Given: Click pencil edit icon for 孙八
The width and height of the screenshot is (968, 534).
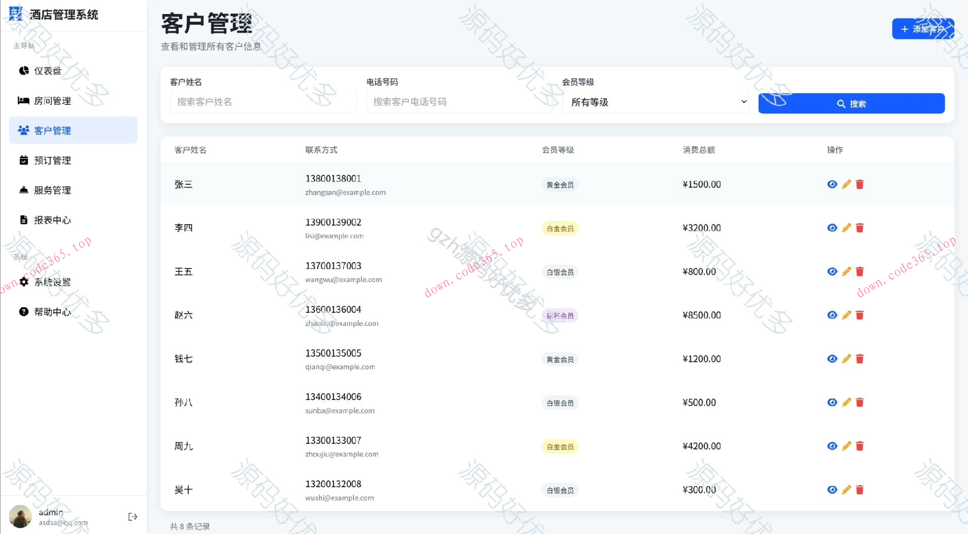Looking at the screenshot, I should click(x=846, y=402).
